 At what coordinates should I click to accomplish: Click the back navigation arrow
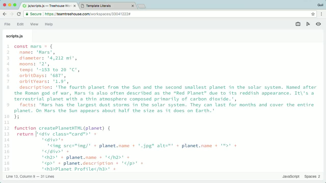click(x=5, y=14)
